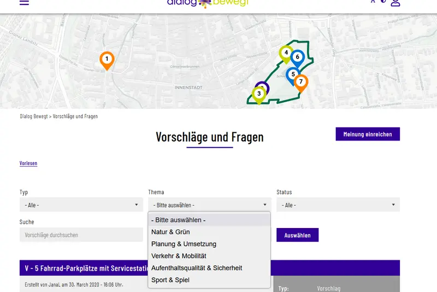Select yellow-green map marker 4

285,54
